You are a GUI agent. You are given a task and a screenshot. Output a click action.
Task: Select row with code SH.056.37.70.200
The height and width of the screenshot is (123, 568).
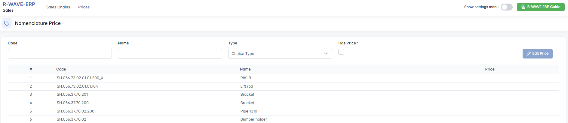click(73, 103)
